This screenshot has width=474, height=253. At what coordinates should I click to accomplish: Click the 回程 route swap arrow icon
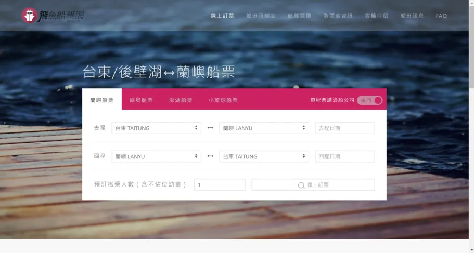210,156
